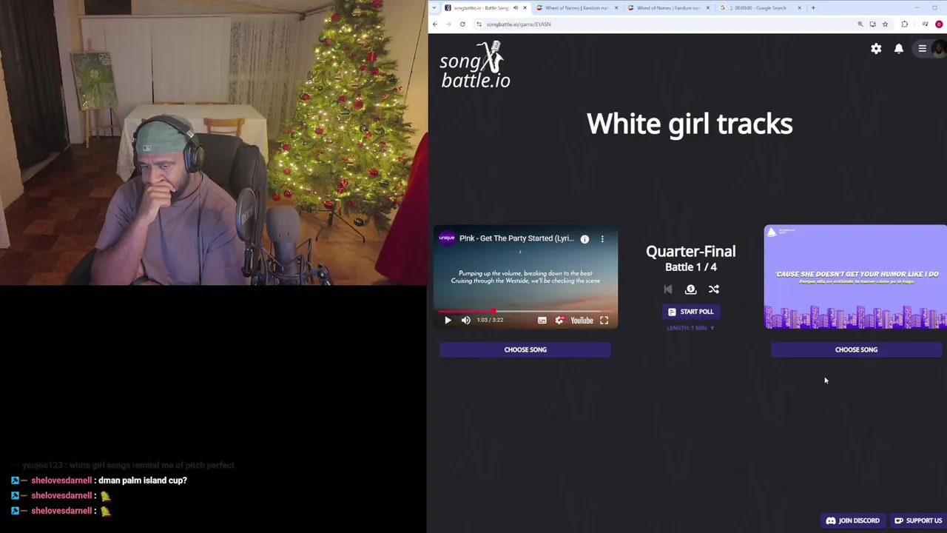Open the browser profile avatar
947x533 pixels.
pyautogui.click(x=939, y=24)
